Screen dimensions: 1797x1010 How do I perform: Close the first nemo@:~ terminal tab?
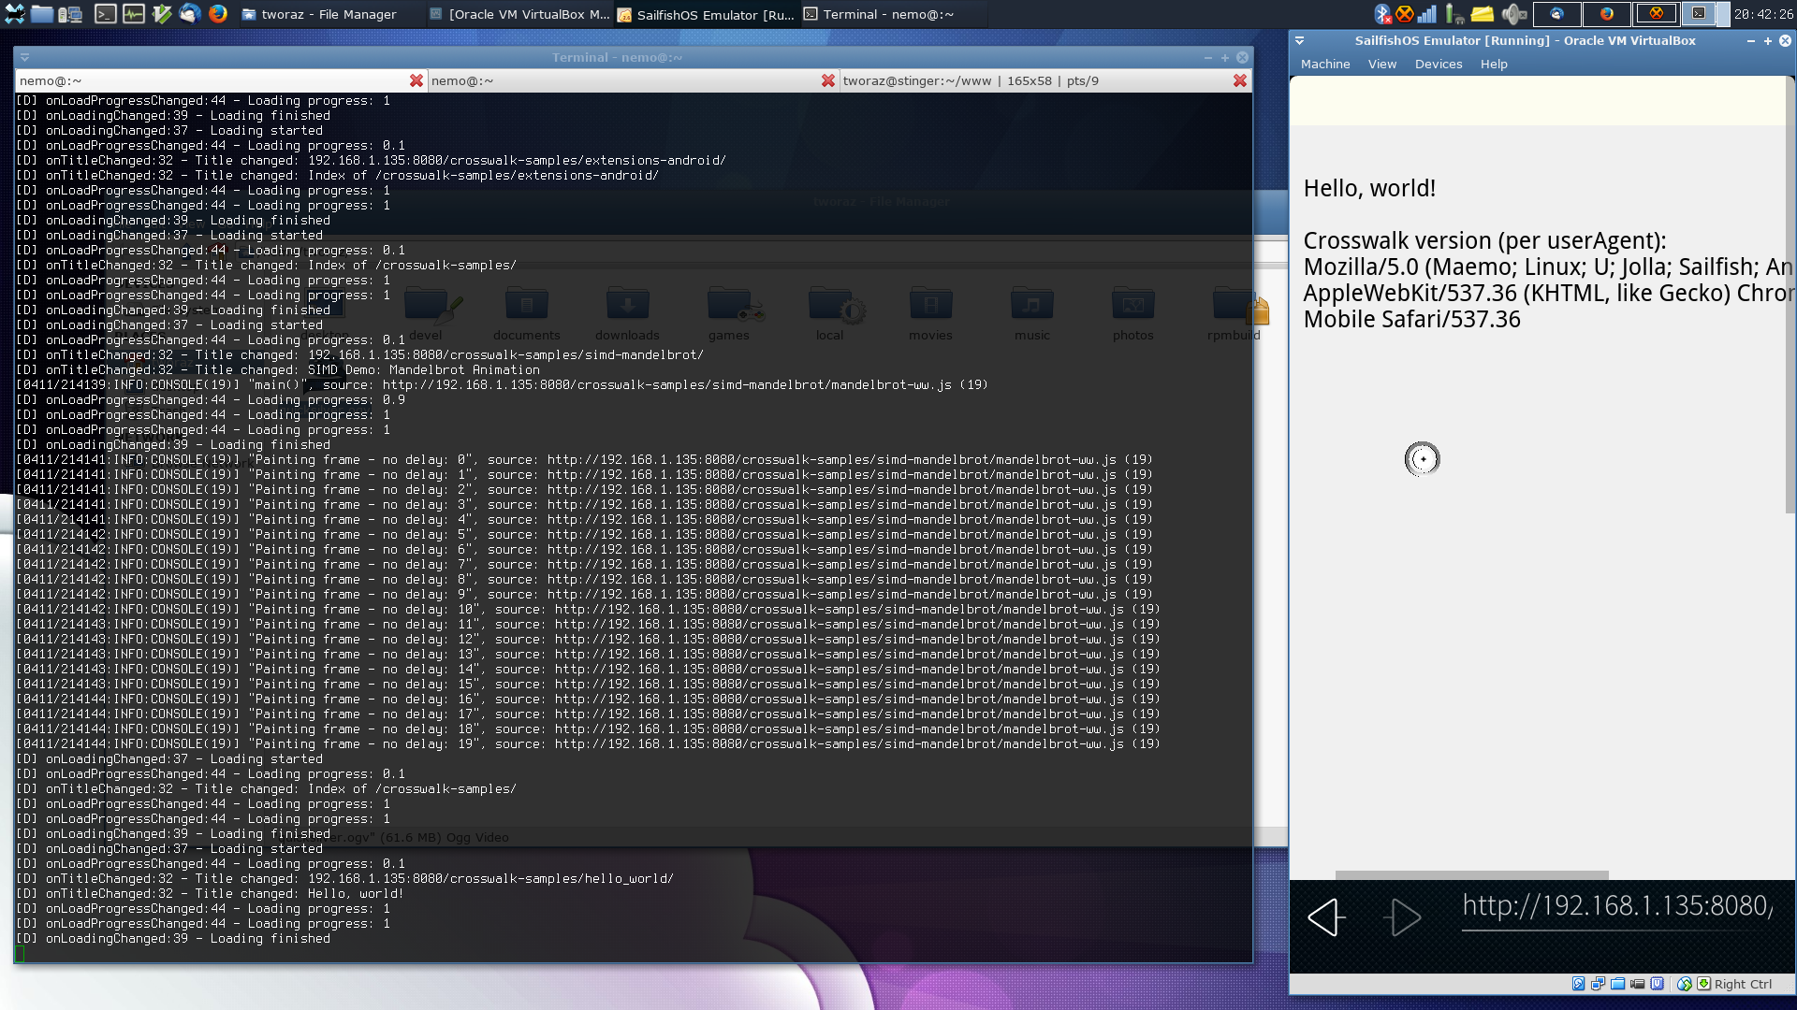point(416,81)
